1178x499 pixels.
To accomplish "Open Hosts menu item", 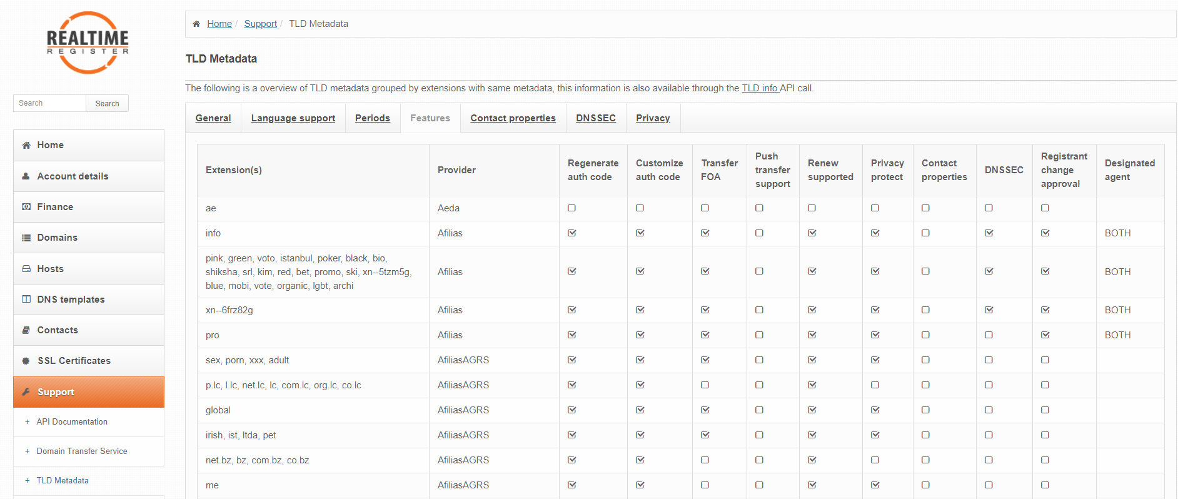I will click(89, 269).
